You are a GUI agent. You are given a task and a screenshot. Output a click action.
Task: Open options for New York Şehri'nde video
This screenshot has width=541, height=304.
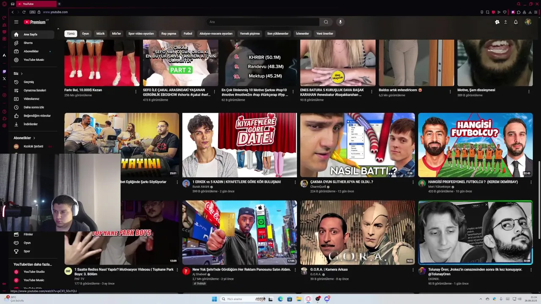pyautogui.click(x=295, y=270)
